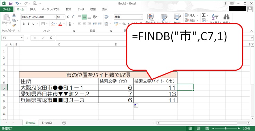This screenshot has width=255, height=131.
Task: Switch to the Sheet2 worksheet tab
Action: pos(47,123)
